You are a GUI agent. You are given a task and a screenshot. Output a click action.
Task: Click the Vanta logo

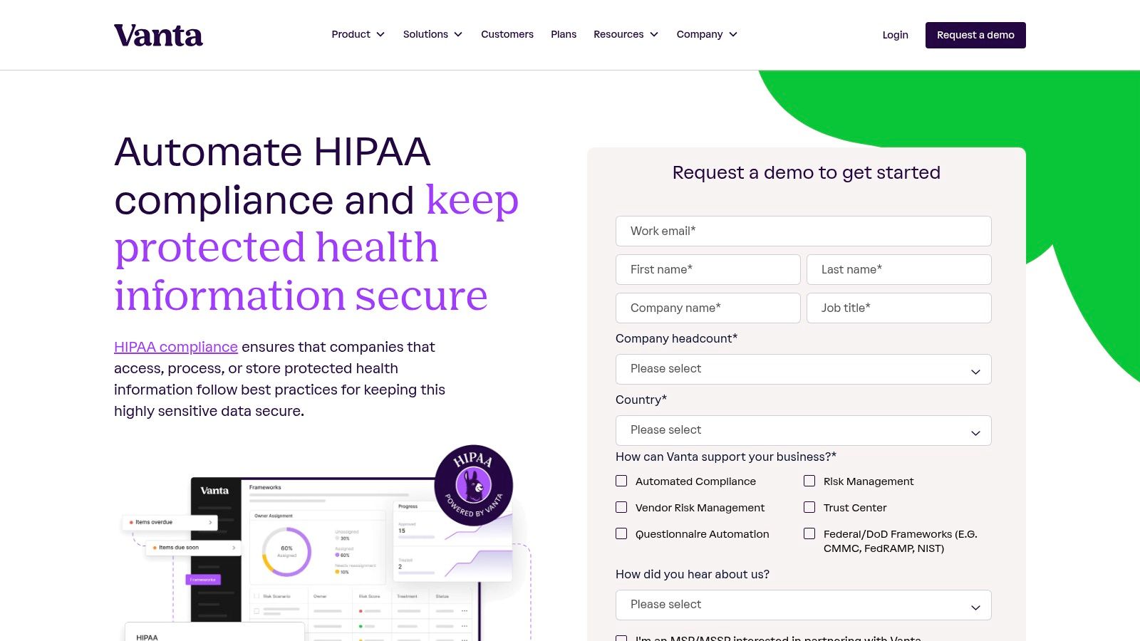[x=158, y=35]
